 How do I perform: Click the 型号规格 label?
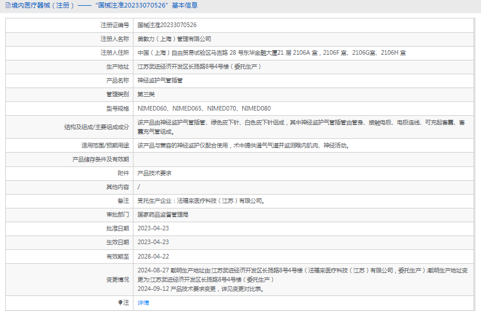click(x=117, y=108)
